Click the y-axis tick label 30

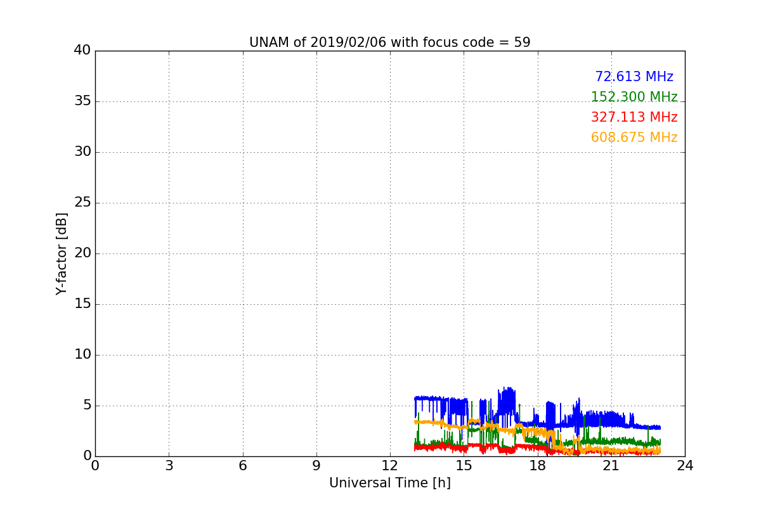(x=82, y=152)
